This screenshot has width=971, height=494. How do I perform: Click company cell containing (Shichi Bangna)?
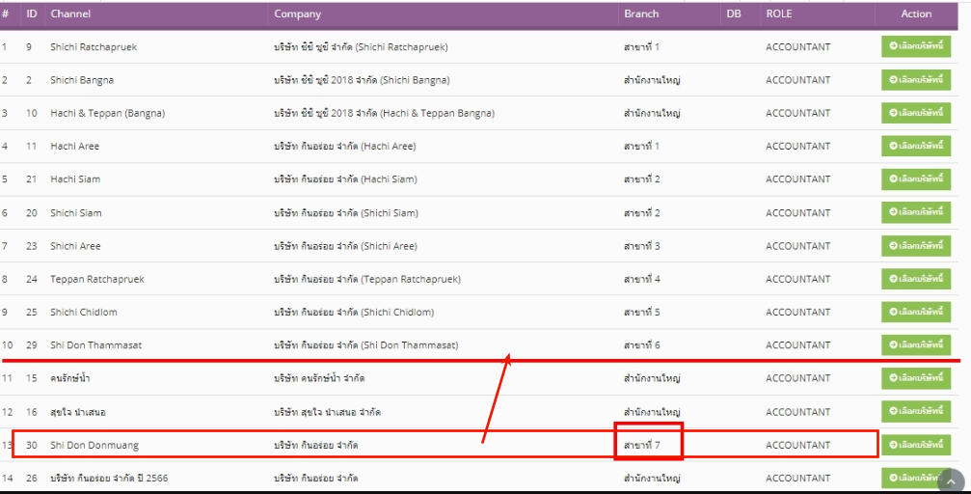tap(362, 80)
